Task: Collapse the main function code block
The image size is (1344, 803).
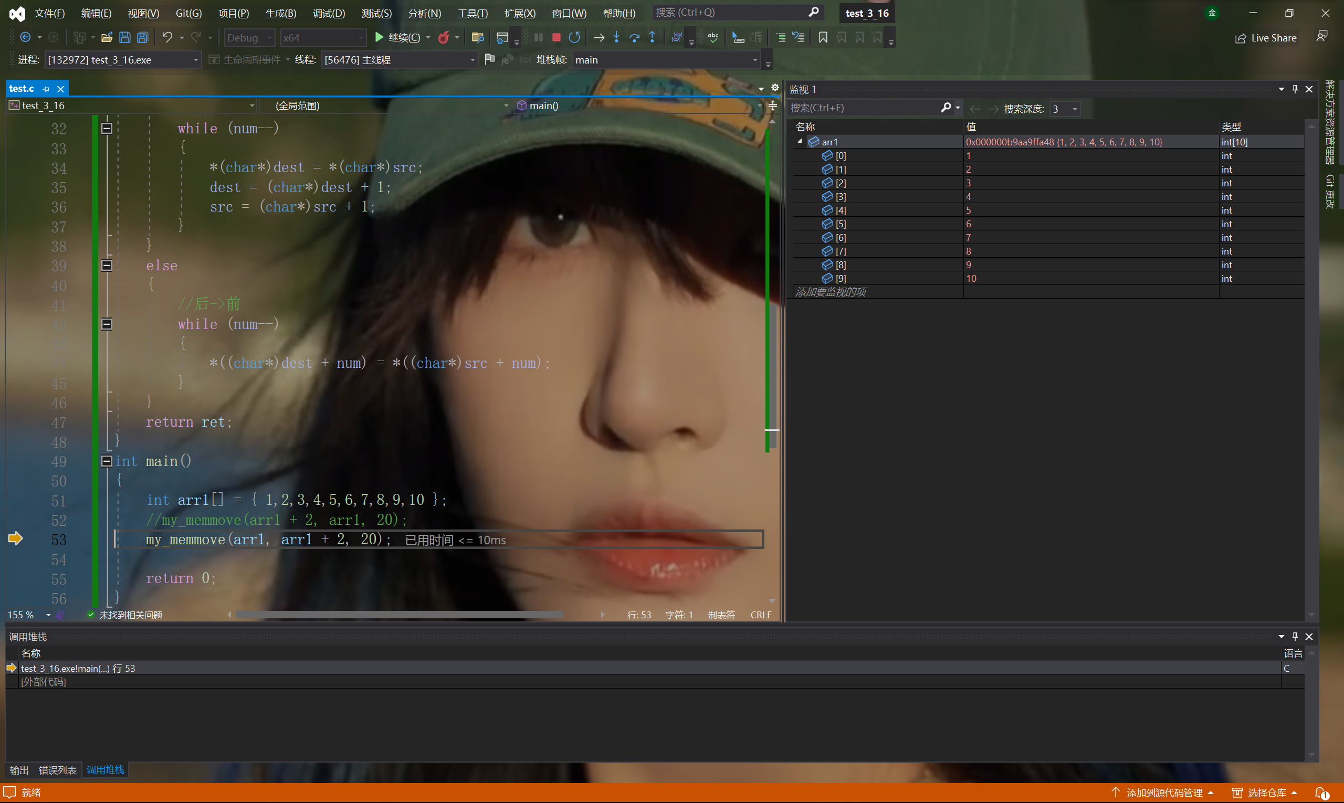Action: point(107,461)
